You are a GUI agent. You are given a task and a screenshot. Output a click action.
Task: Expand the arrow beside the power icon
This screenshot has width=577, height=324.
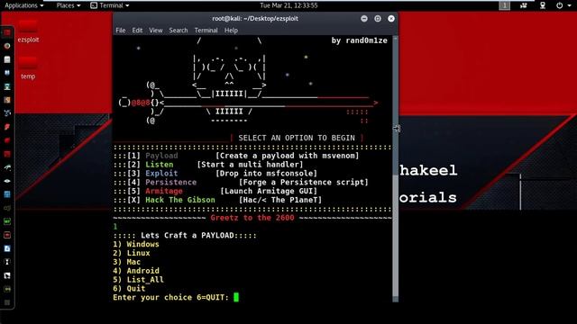[x=569, y=5]
